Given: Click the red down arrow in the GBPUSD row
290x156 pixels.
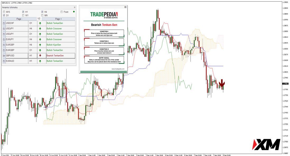Looking at the screenshot, I should coord(40,55).
